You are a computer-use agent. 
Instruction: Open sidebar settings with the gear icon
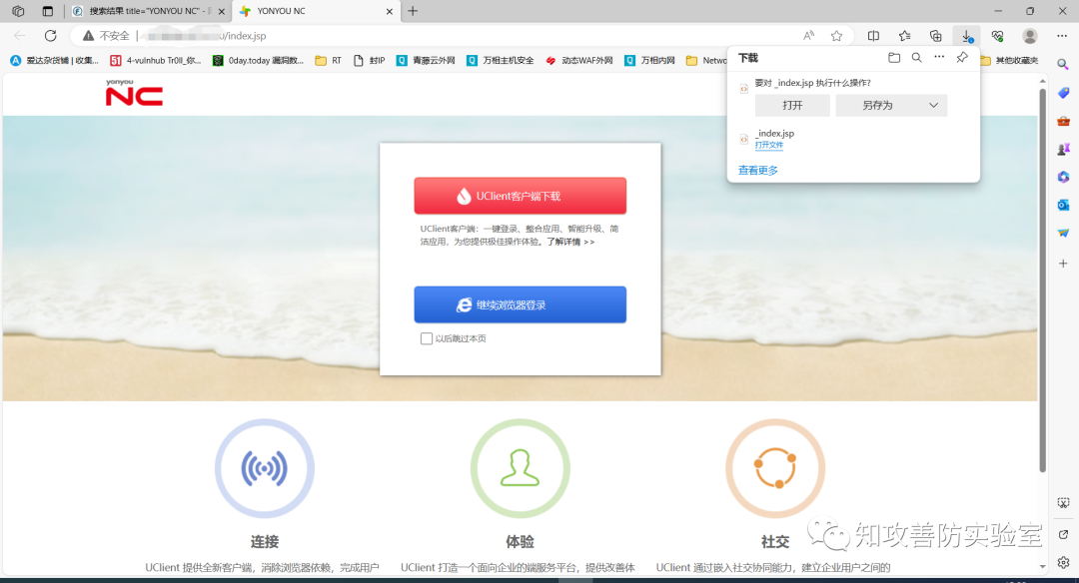pyautogui.click(x=1063, y=562)
